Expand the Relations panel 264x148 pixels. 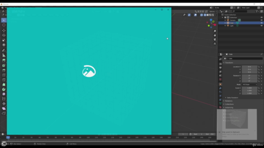[229, 101]
